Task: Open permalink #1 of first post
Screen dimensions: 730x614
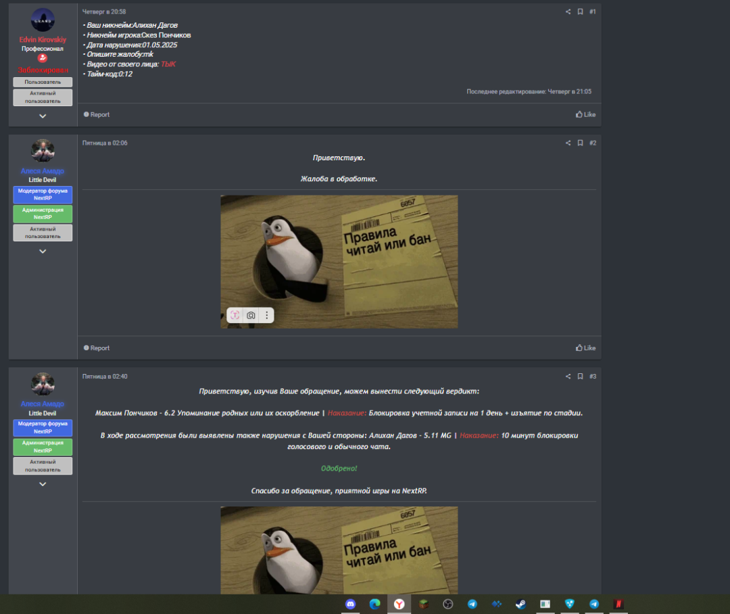Action: [x=593, y=11]
